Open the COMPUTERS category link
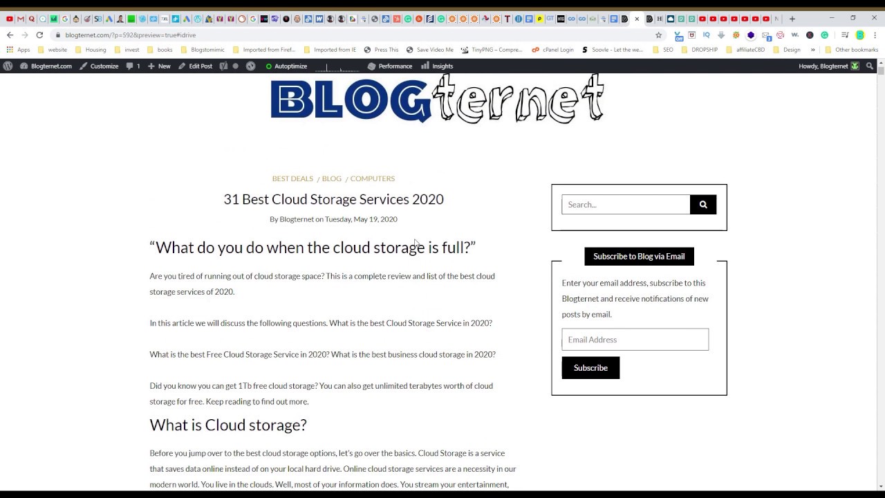885x498 pixels. point(372,178)
